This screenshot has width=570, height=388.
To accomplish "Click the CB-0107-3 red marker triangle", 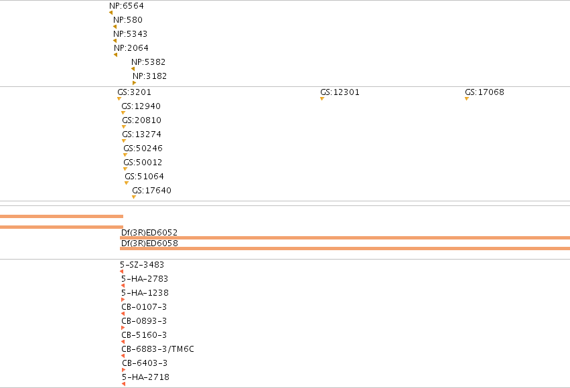I will pos(123,314).
